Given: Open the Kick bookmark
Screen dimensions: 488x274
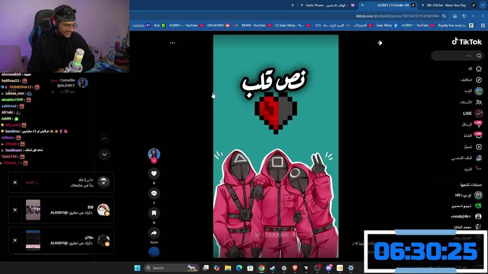Looking at the screenshot, I should [159, 25].
